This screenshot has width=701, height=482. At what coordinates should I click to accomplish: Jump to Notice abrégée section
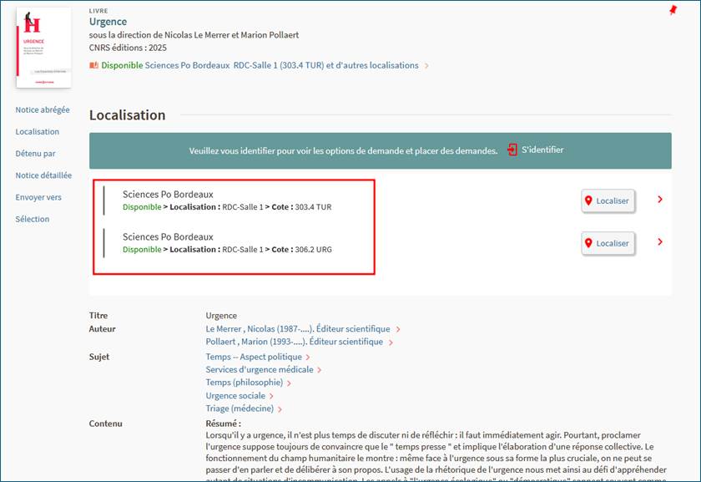pos(43,109)
